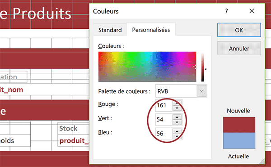Click the Couleurs : label above spectrum
Viewport: 271px width, 167px height.
111,46
